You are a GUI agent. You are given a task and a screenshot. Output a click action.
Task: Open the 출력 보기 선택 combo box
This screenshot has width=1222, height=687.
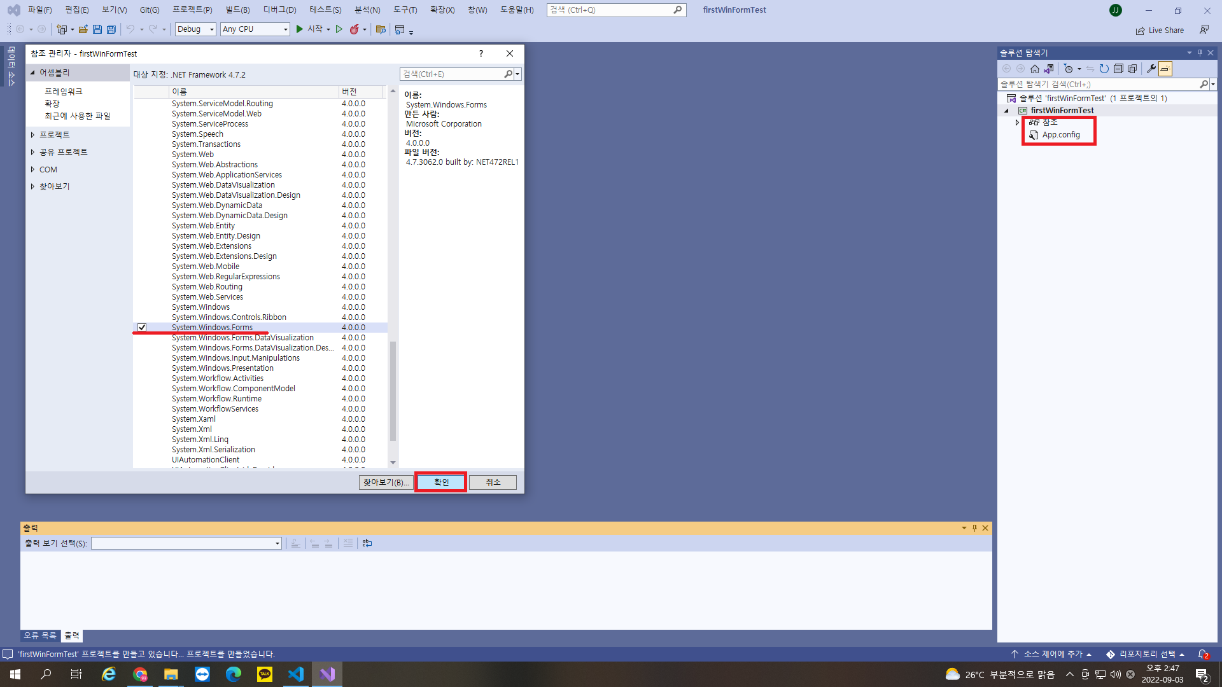(186, 543)
